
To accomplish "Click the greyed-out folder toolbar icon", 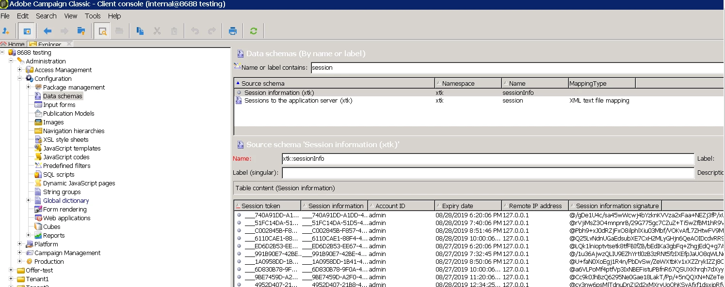I will [119, 31].
